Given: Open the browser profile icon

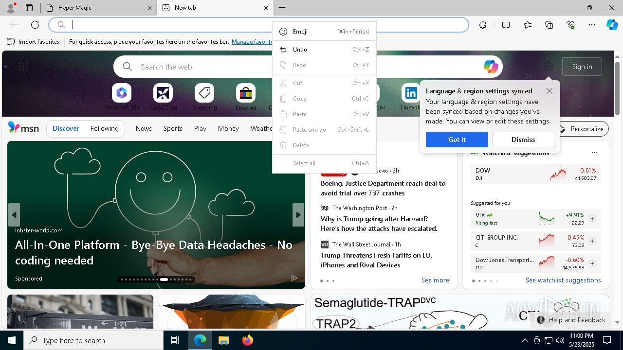Looking at the screenshot, I should click(10, 8).
